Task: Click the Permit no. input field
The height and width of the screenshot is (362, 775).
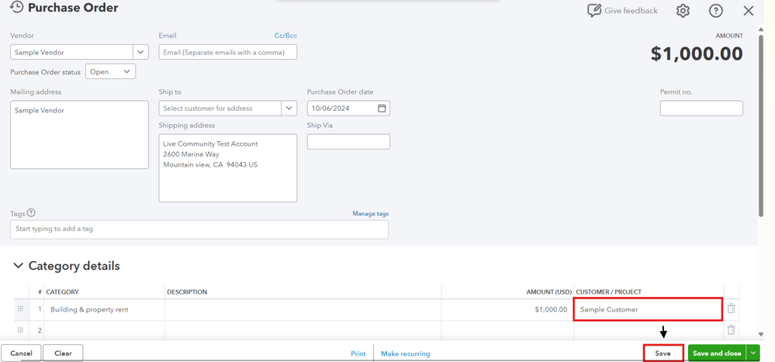Action: (x=701, y=109)
